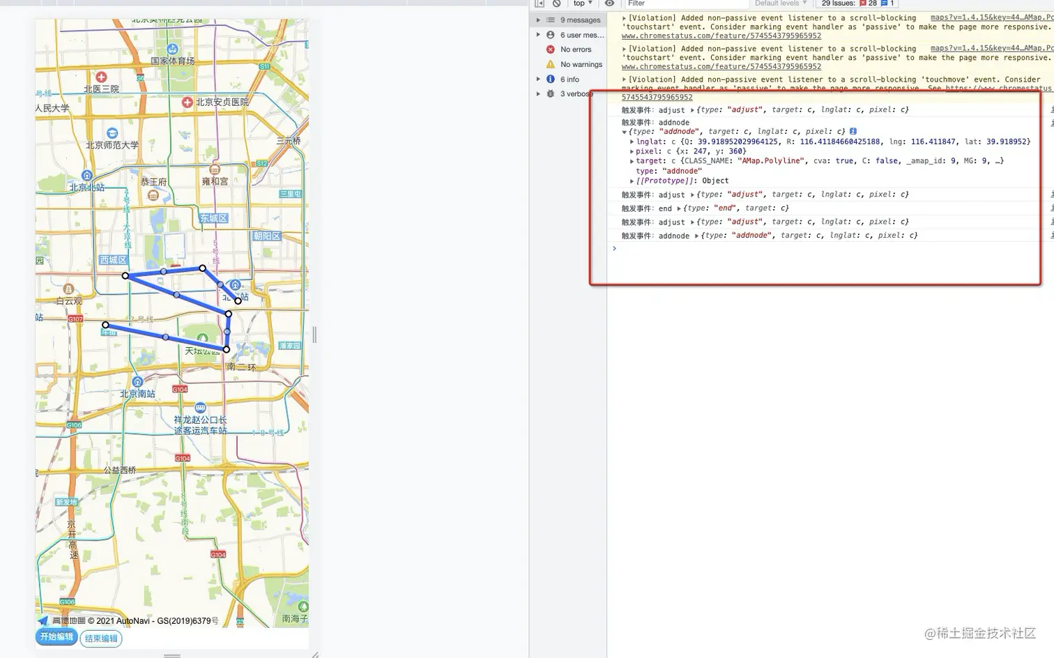Click the 东城区 district label on map
1054x658 pixels.
(x=213, y=218)
